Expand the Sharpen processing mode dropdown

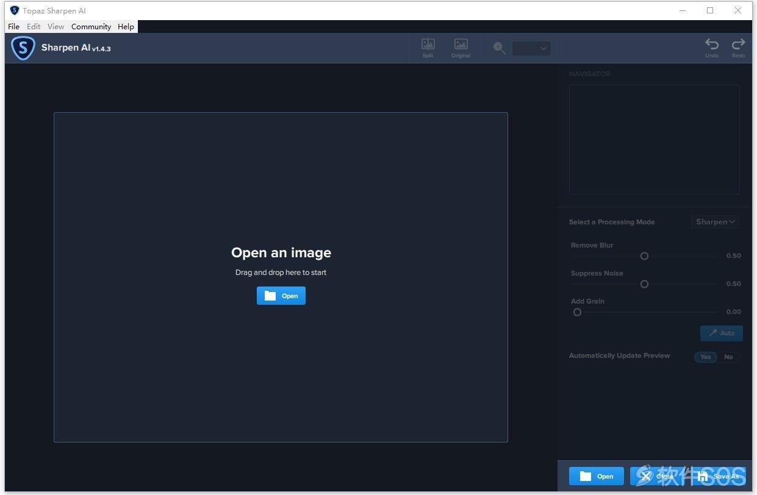click(x=716, y=222)
